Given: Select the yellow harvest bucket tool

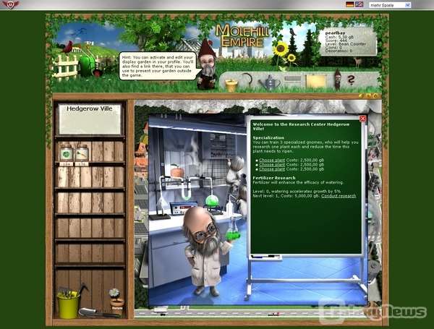Looking at the screenshot, I should pos(231,85).
